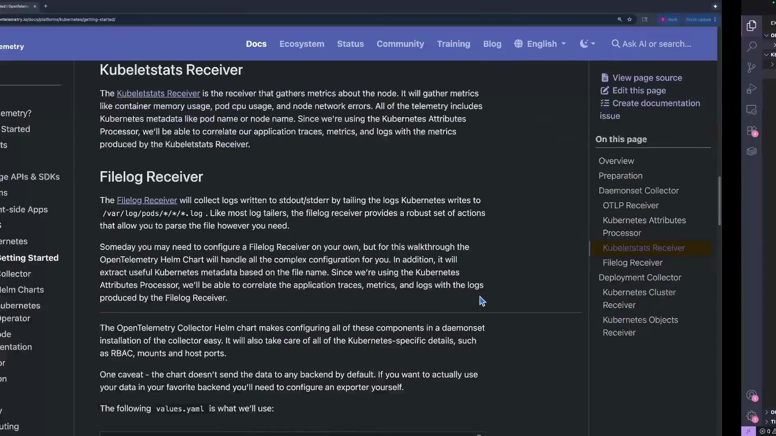Screen dimensions: 776x436
Task: Click the globe language icon
Action: [x=519, y=44]
